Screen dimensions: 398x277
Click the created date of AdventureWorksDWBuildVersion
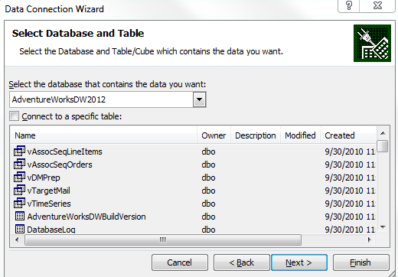[350, 217]
